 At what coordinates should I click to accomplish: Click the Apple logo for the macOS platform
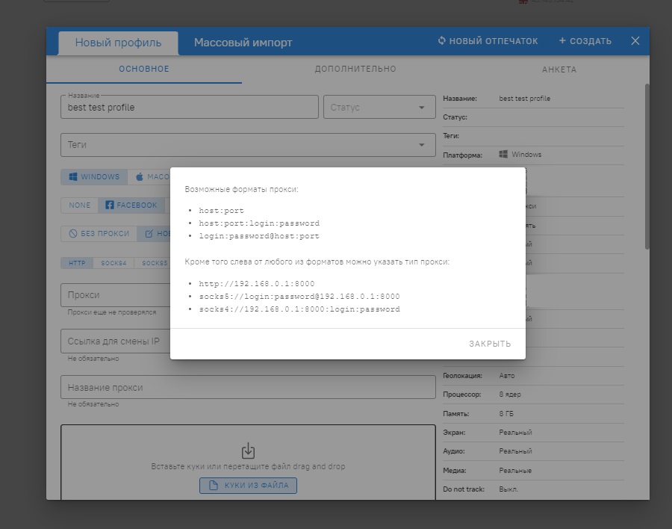pos(139,177)
